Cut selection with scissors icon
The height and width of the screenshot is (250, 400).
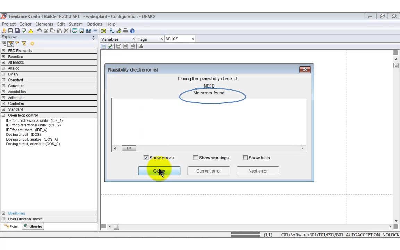click(x=46, y=31)
